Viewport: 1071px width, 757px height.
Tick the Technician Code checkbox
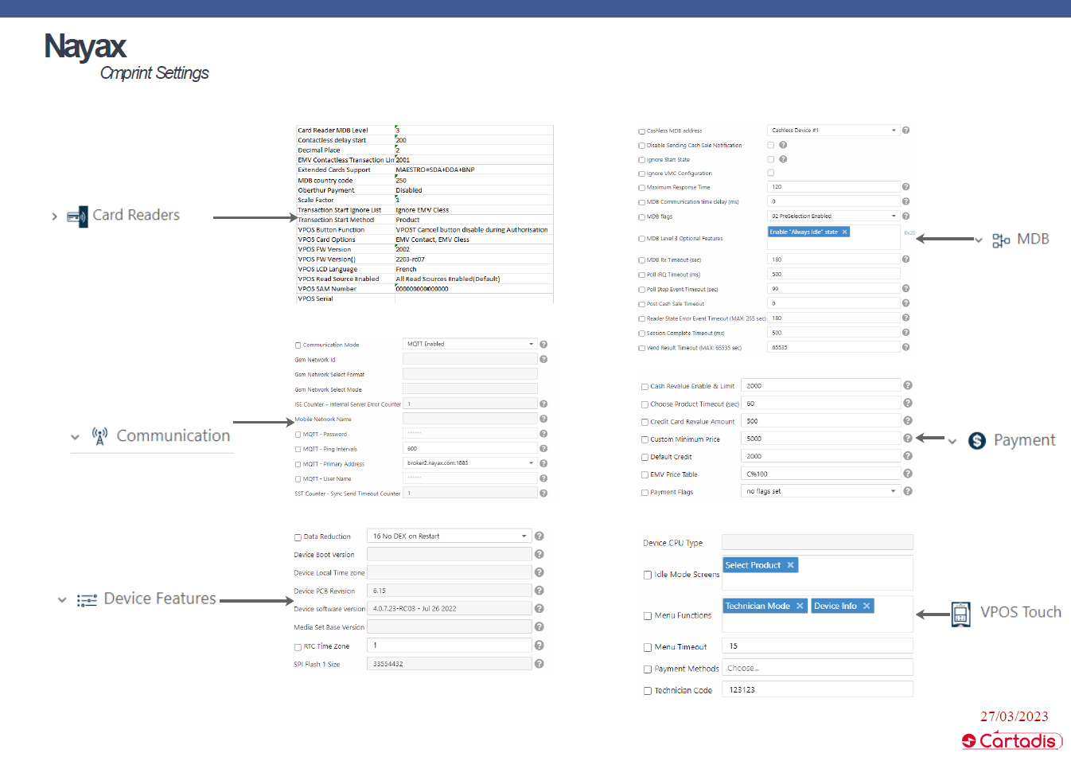point(648,691)
